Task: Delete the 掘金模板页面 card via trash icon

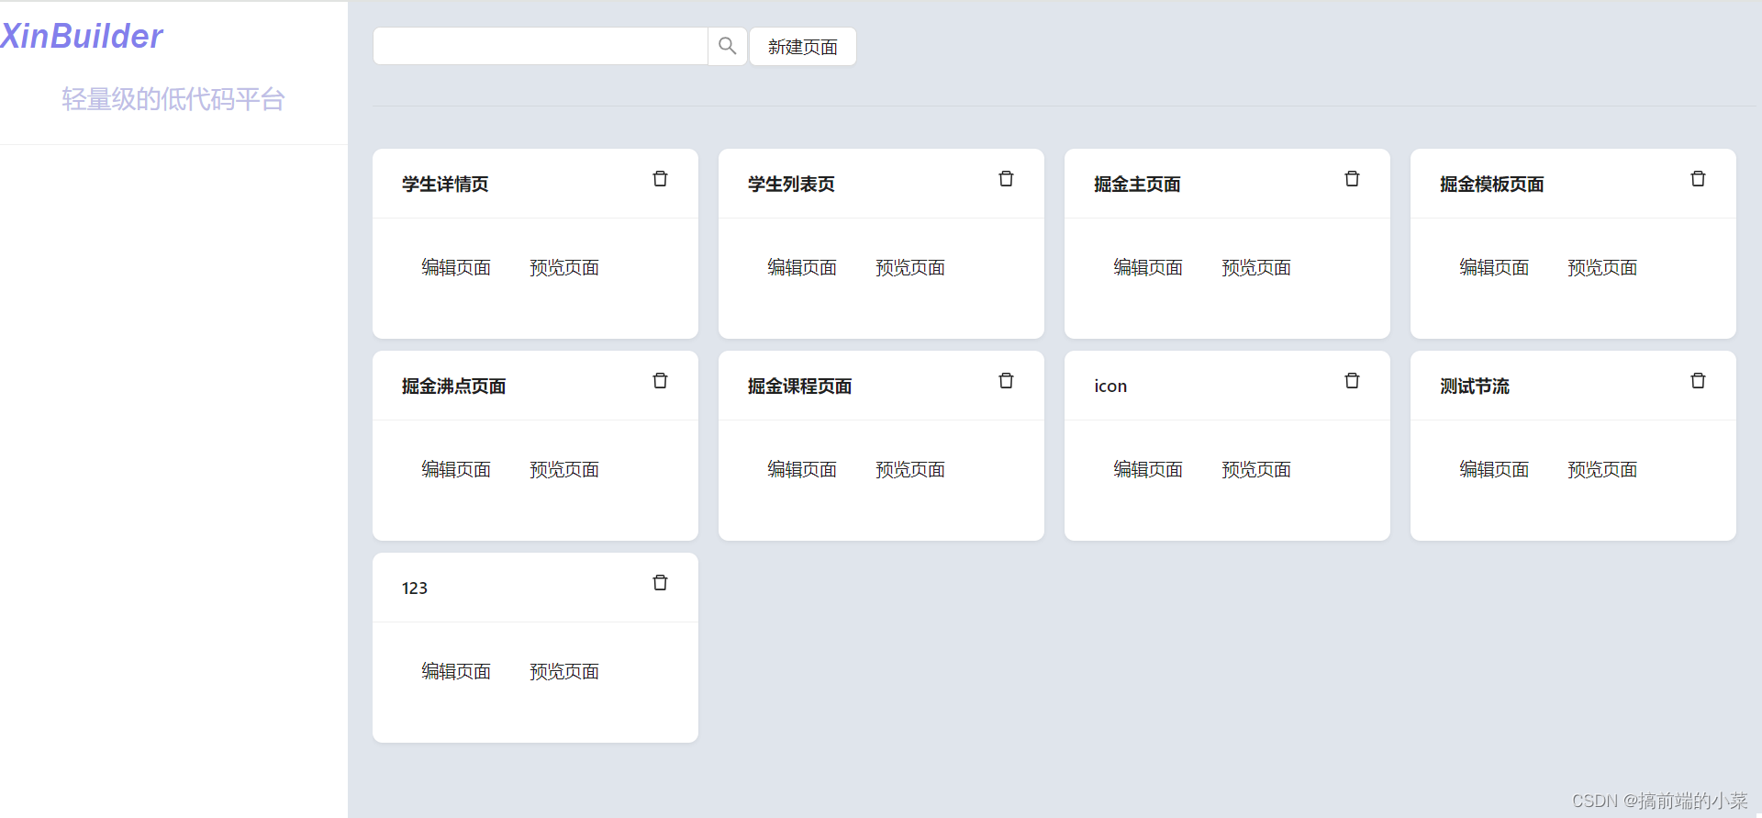Action: point(1698,179)
